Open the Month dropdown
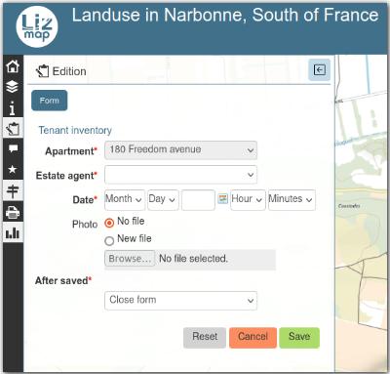 [x=125, y=199]
